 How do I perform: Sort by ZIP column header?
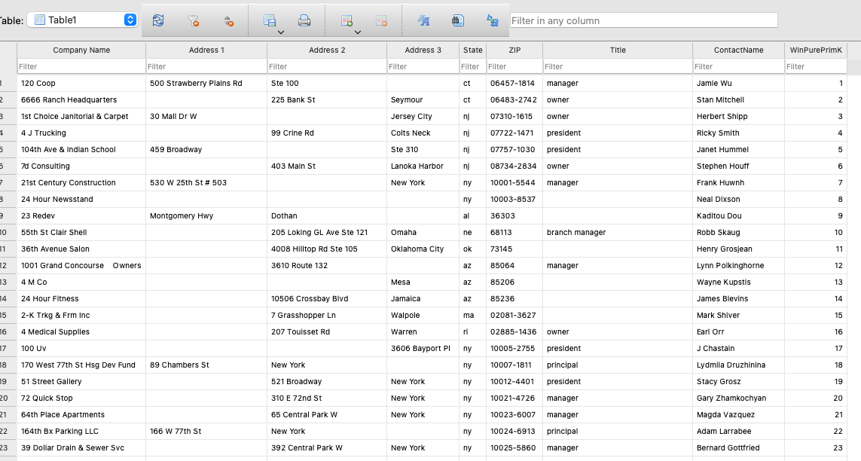514,50
